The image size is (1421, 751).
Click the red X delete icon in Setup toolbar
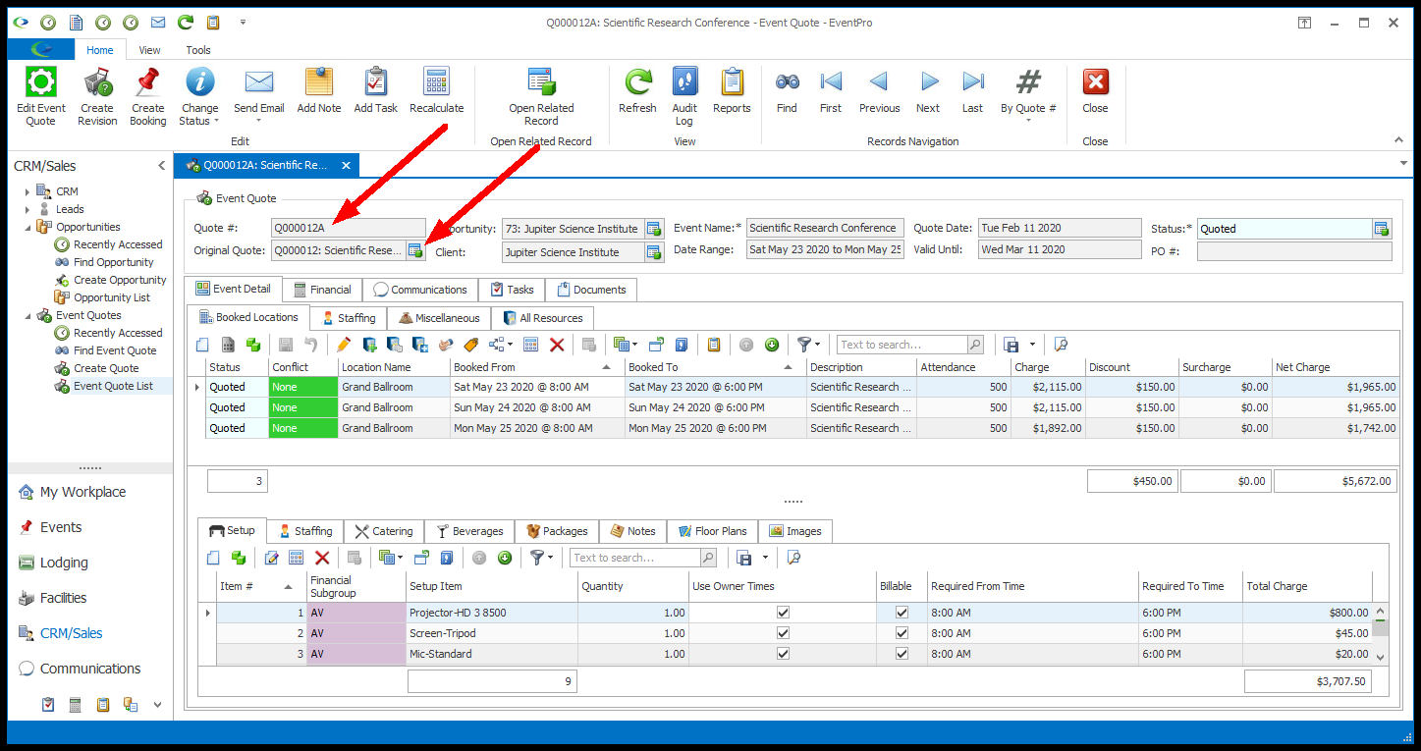click(321, 558)
